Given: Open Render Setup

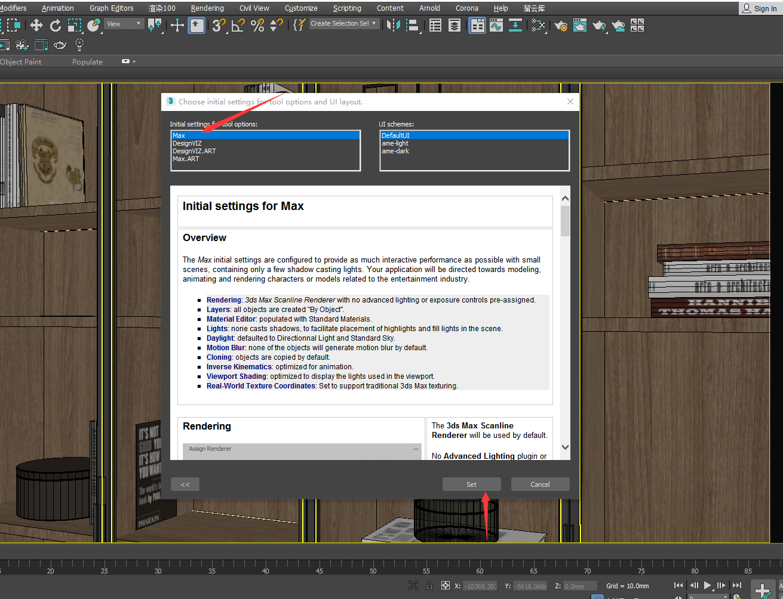Looking at the screenshot, I should tap(561, 25).
